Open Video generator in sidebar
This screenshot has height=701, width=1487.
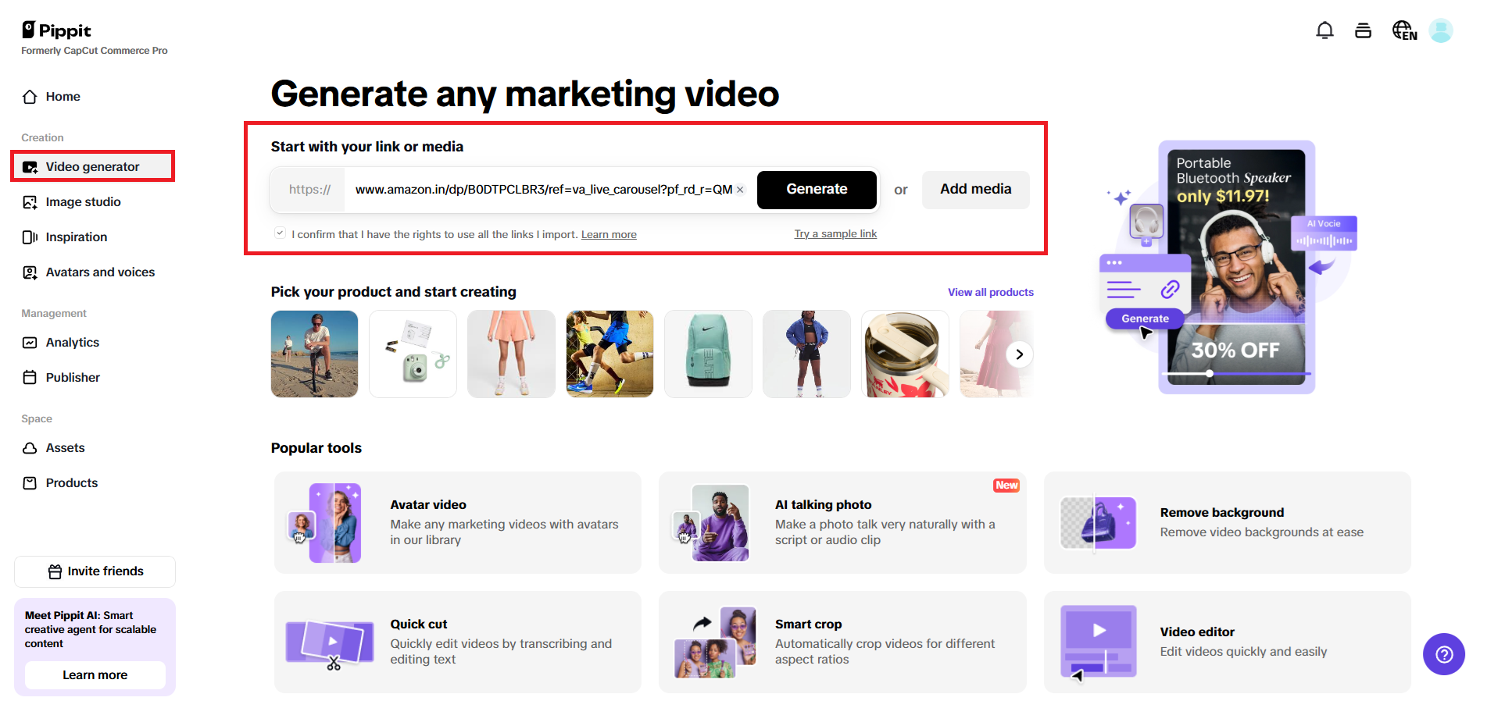tap(92, 166)
